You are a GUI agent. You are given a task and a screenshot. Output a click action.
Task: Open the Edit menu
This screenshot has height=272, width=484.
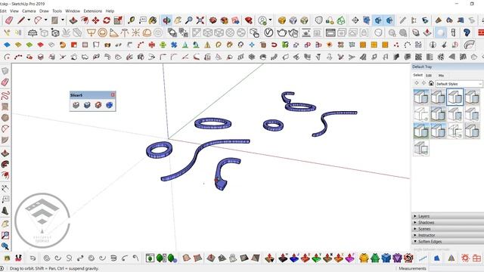click(3, 11)
